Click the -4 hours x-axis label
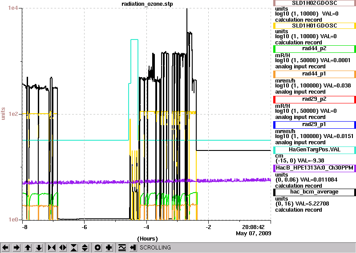356x253 pixels. 146,227
